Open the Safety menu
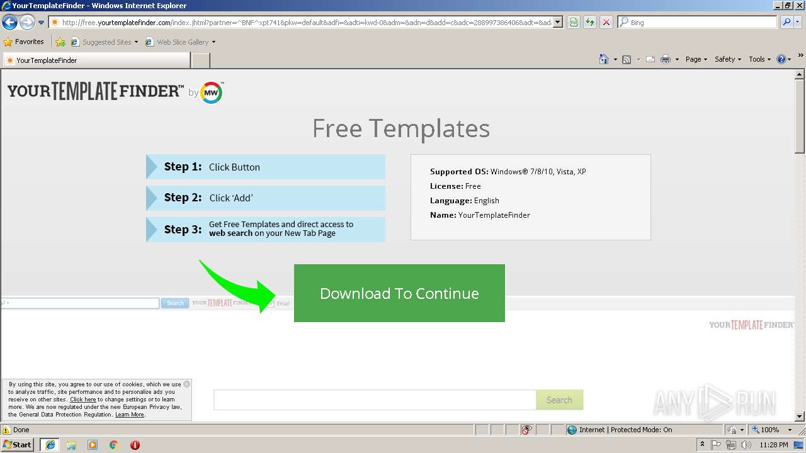Viewport: 806px width, 453px height. coord(728,59)
